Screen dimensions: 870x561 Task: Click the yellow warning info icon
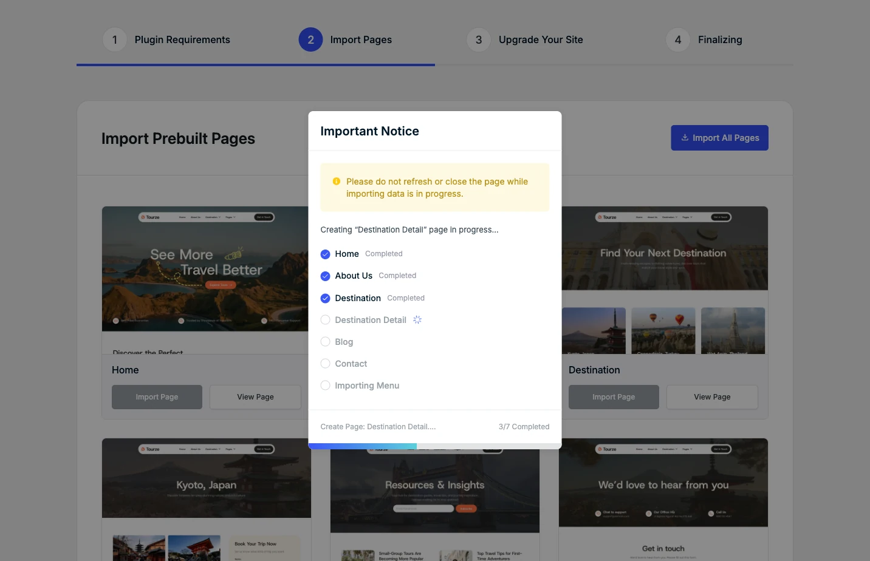337,182
